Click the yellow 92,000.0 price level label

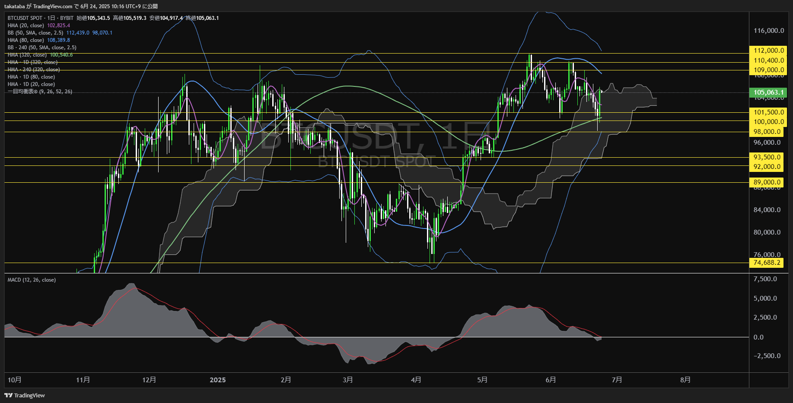(x=767, y=167)
